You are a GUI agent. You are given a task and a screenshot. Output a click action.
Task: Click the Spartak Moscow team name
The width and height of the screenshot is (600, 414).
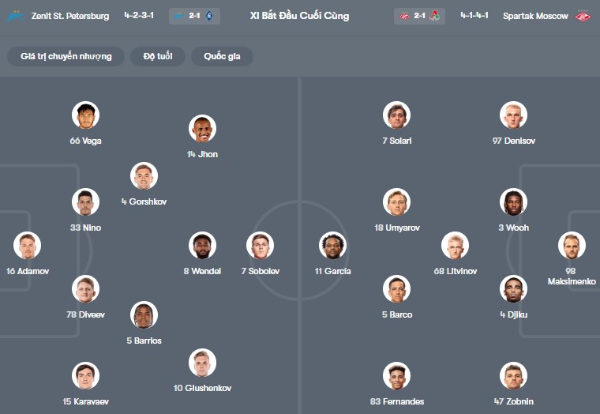click(x=535, y=16)
